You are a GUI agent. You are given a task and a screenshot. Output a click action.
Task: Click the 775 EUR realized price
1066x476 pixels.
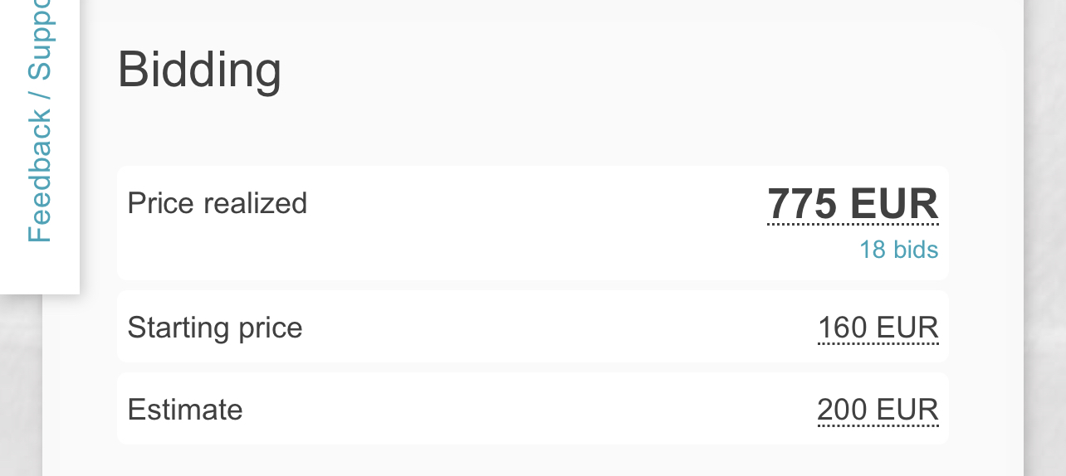[x=853, y=204]
